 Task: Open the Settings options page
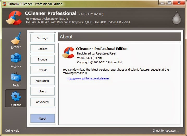42,38
